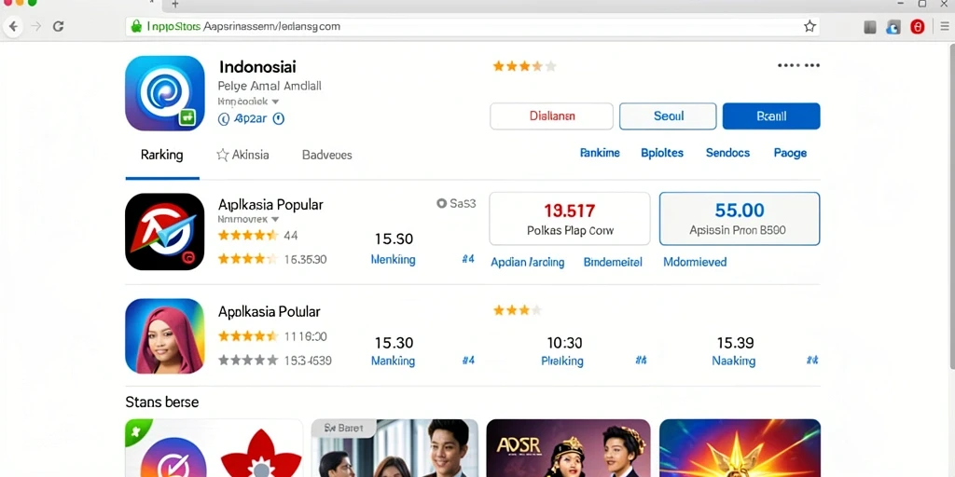The image size is (955, 477).
Task: Open the browser hamburger menu
Action: coord(944,27)
